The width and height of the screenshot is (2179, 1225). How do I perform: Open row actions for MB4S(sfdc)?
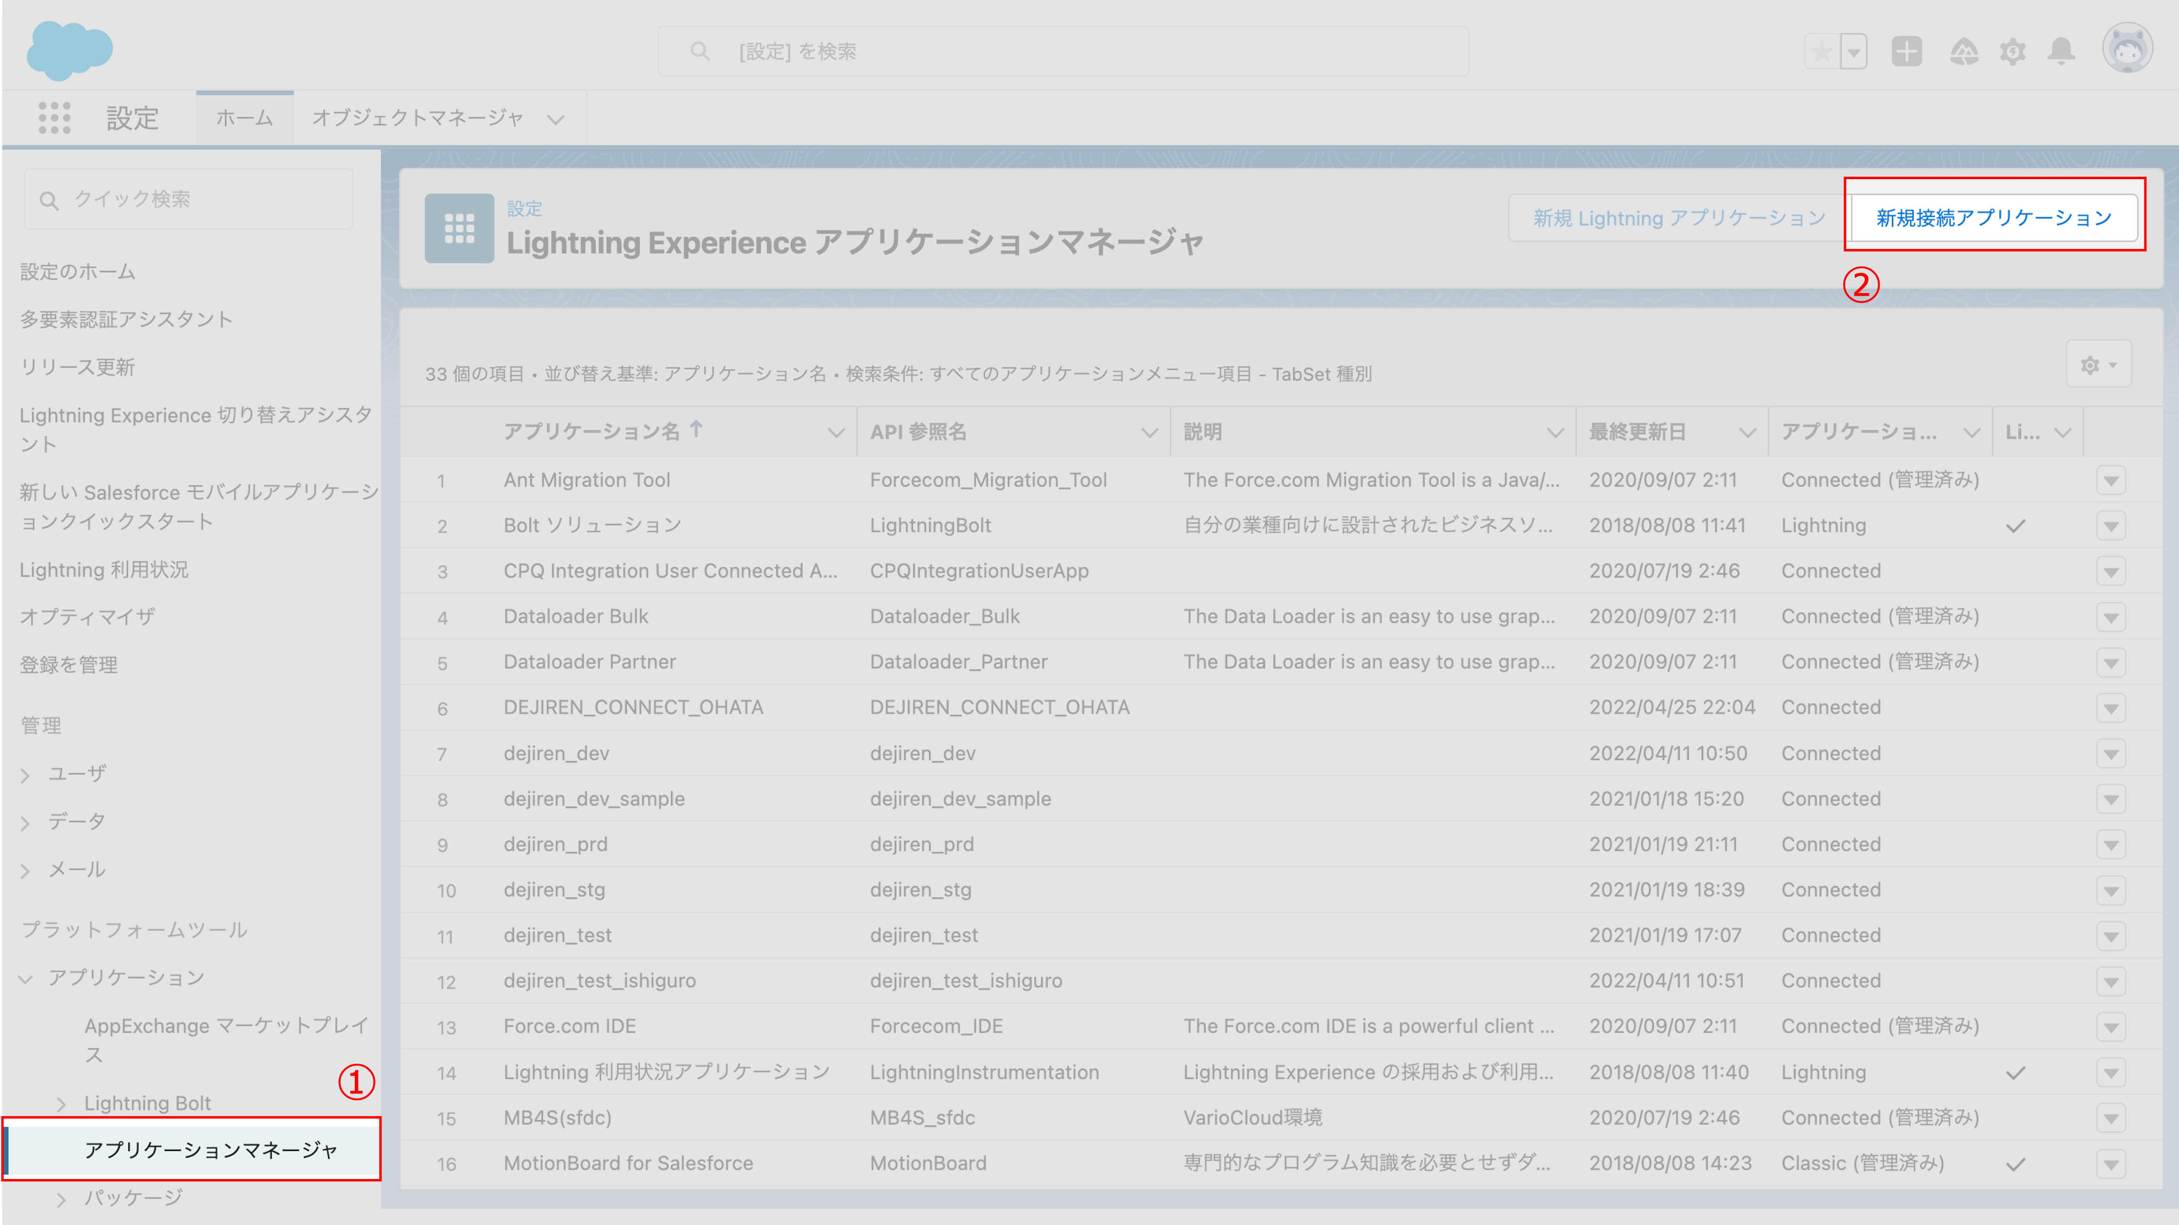2111,1119
